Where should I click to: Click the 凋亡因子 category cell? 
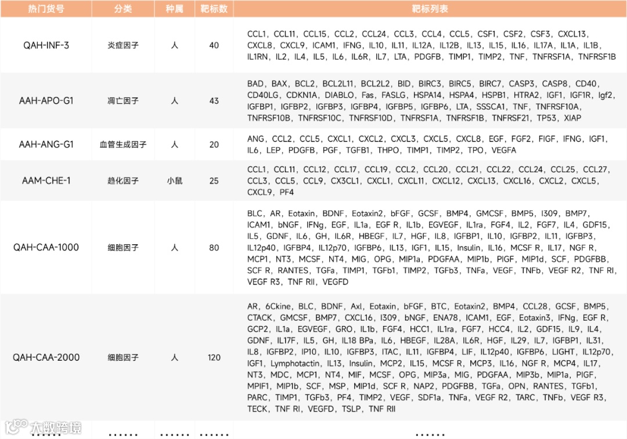click(122, 101)
